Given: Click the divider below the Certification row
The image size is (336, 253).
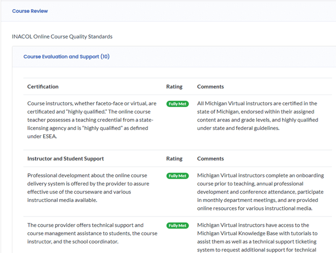Looking at the screenshot, I should (x=178, y=150).
